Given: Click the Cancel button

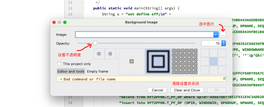Looking at the screenshot, I should tap(157, 90).
